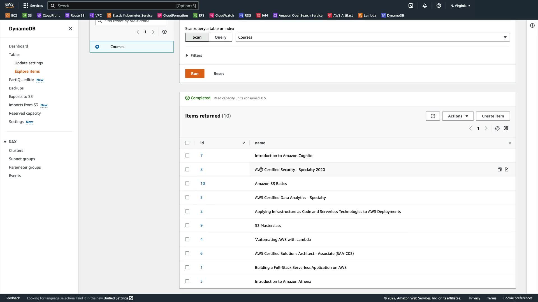Image resolution: width=538 pixels, height=302 pixels.
Task: Check the box for item 7
Action: pyautogui.click(x=187, y=155)
